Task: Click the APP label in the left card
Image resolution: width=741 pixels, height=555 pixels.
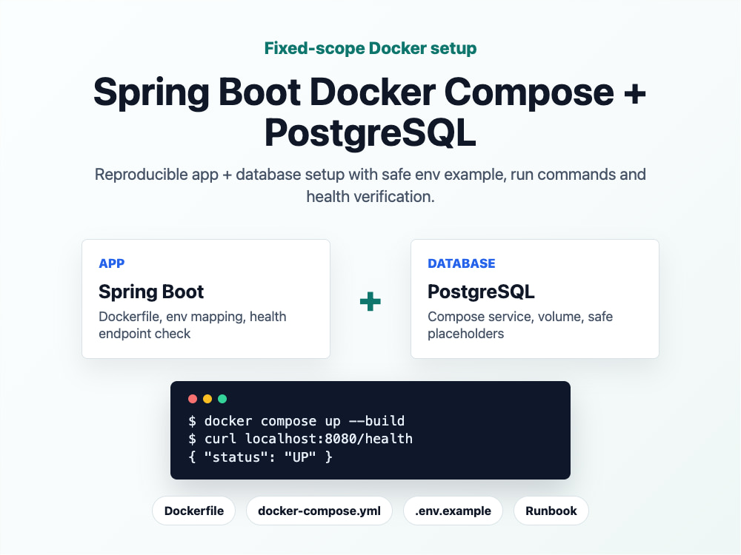Action: point(112,263)
